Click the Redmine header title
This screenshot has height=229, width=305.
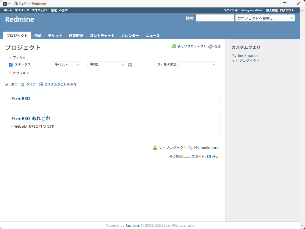point(20,19)
